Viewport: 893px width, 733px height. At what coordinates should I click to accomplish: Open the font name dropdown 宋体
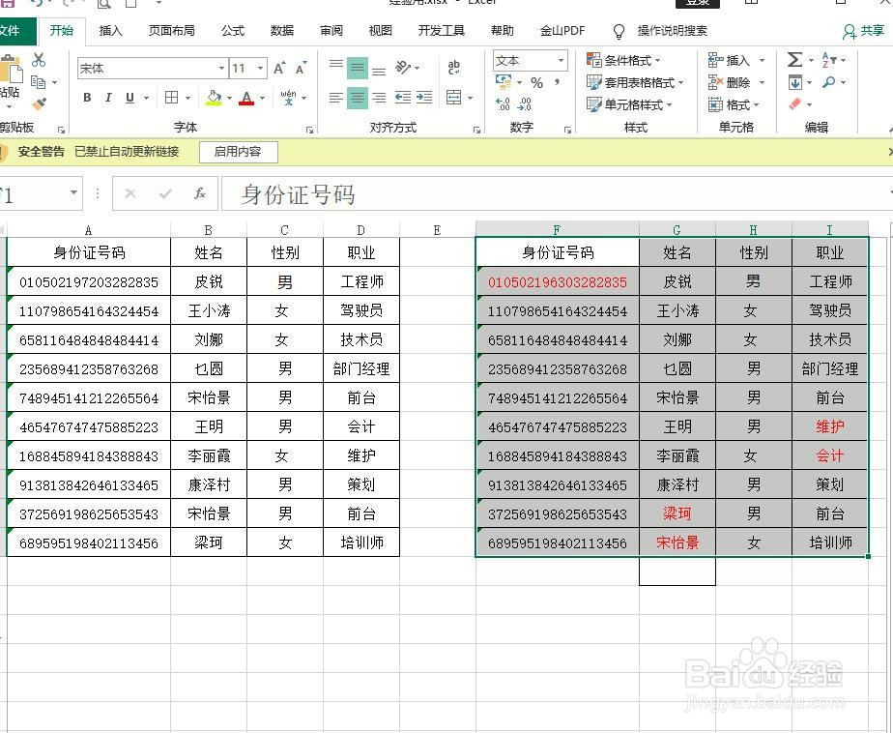[x=221, y=69]
